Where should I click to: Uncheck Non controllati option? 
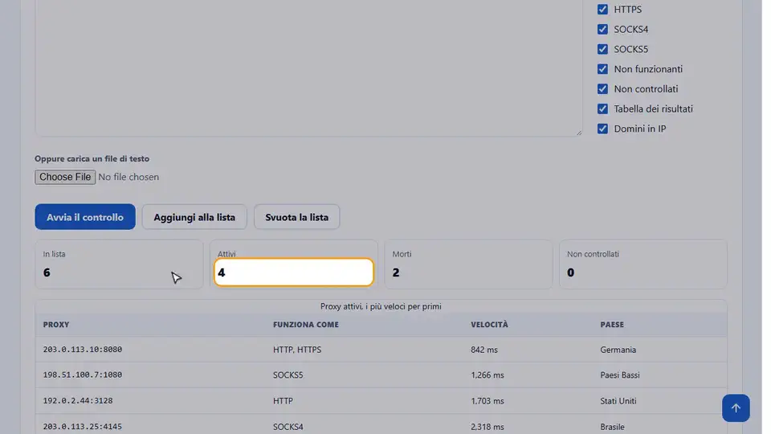tap(602, 88)
